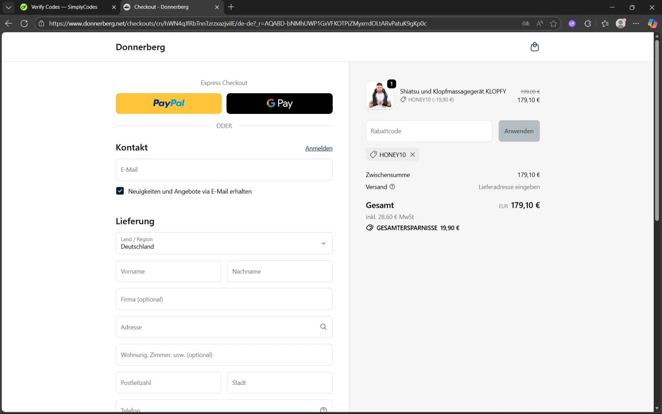This screenshot has height=414, width=662.
Task: Expand the Land / Region dropdown
Action: [x=224, y=243]
